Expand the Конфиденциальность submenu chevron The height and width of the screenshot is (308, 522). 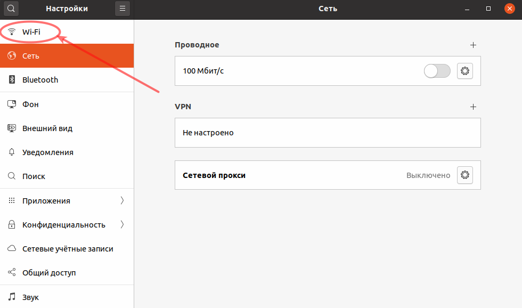(122, 225)
